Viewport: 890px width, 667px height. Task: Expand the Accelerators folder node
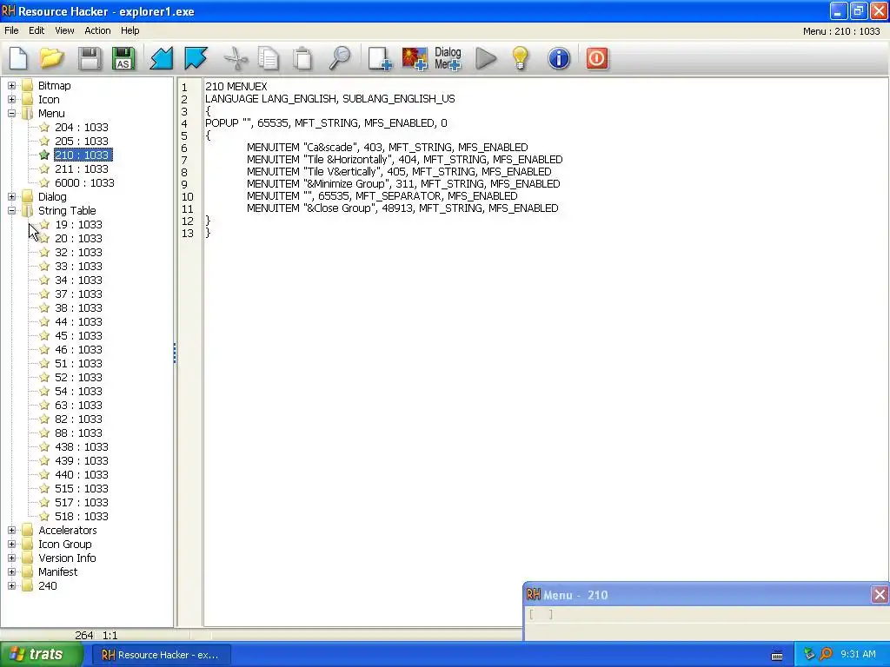11,531
